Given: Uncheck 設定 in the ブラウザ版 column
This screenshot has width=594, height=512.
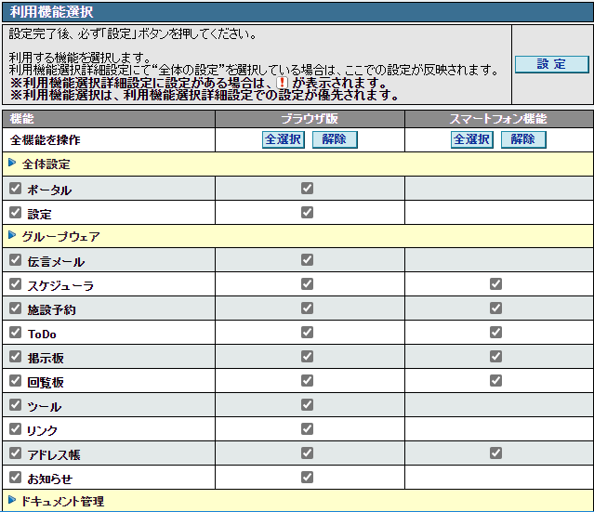Looking at the screenshot, I should pyautogui.click(x=308, y=213).
